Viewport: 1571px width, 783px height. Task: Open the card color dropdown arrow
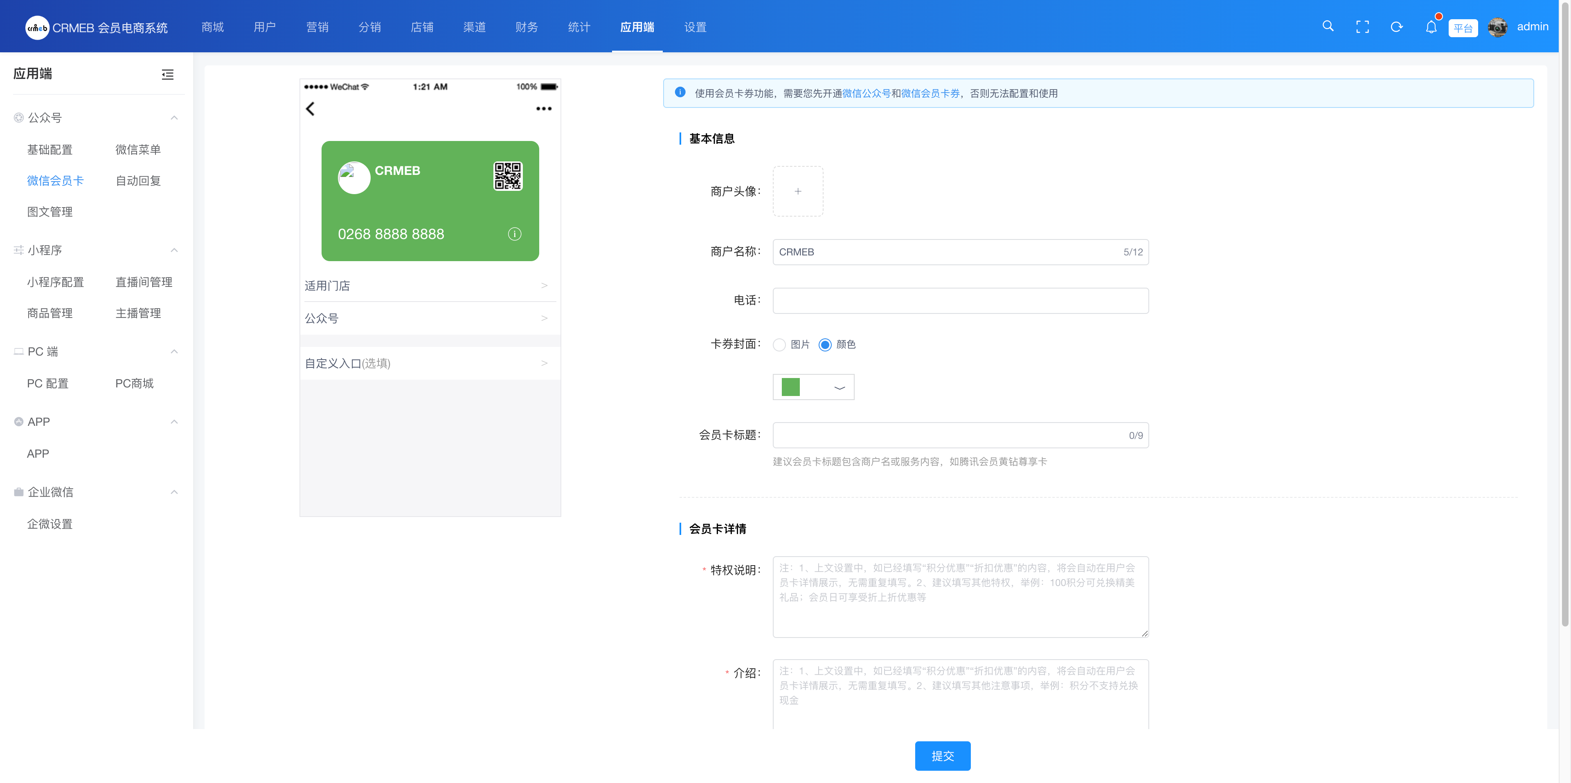[839, 387]
